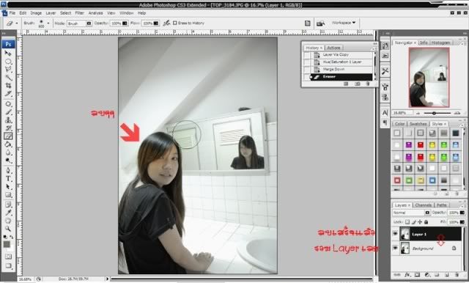Switch to the Swatches tab
469x283 pixels.
pos(418,124)
